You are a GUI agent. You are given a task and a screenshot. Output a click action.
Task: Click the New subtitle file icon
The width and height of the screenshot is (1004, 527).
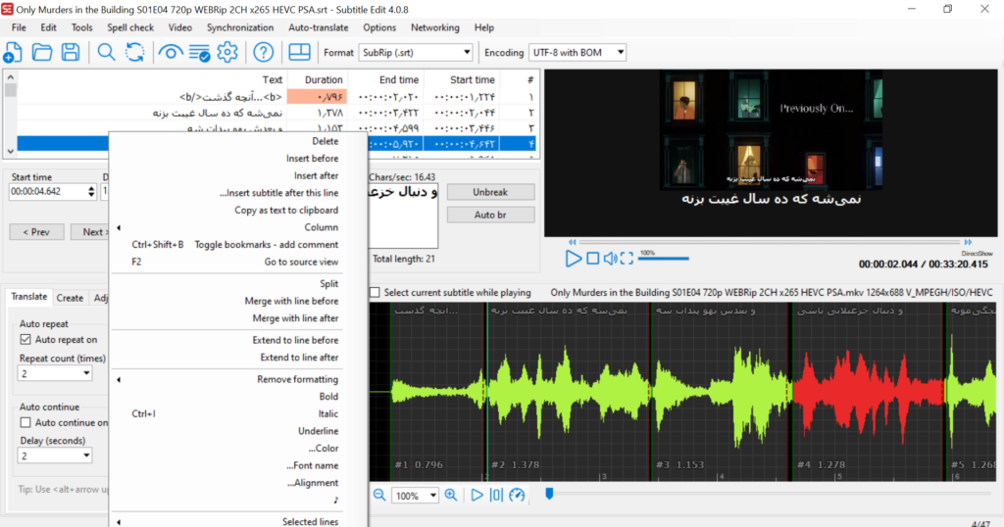pos(14,52)
